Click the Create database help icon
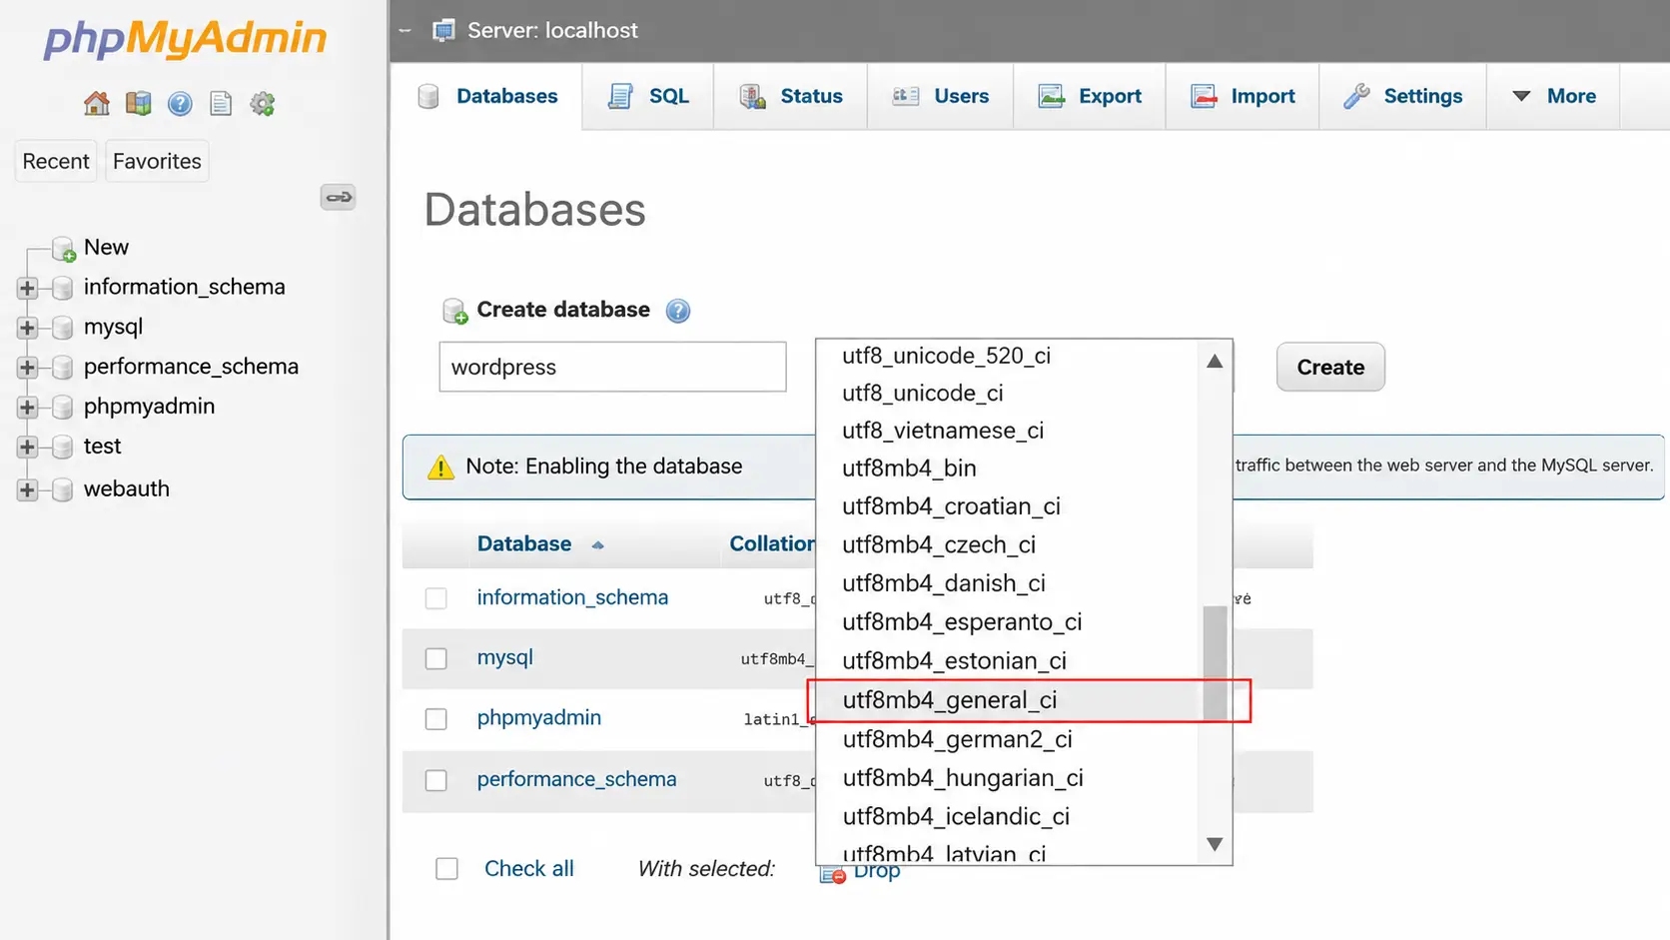Screen dimensions: 1670x940 [678, 311]
